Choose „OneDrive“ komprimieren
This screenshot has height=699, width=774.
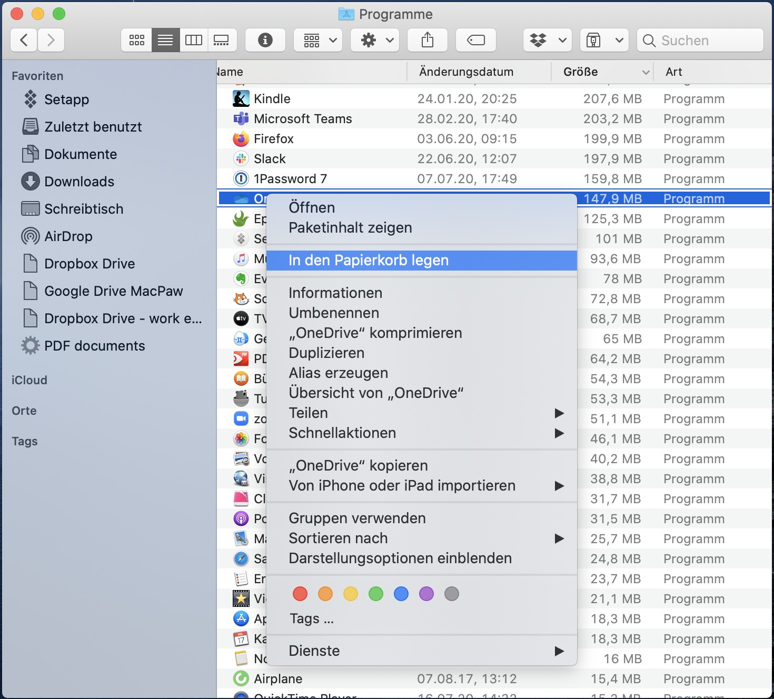[x=422, y=333]
